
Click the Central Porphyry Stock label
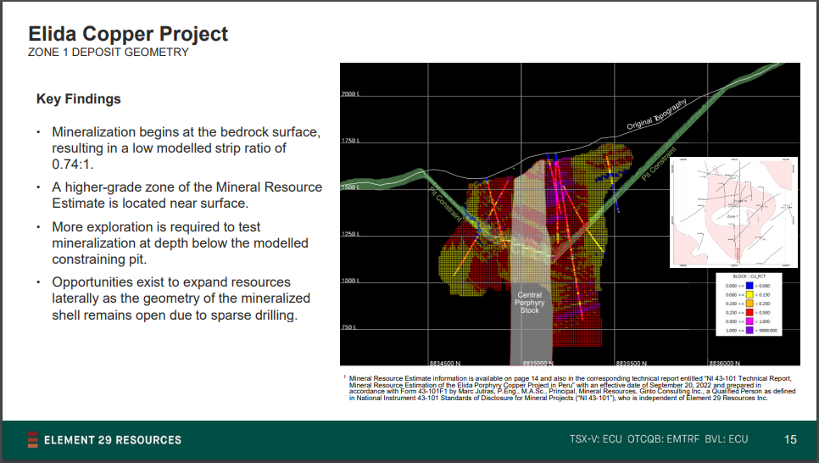point(529,303)
